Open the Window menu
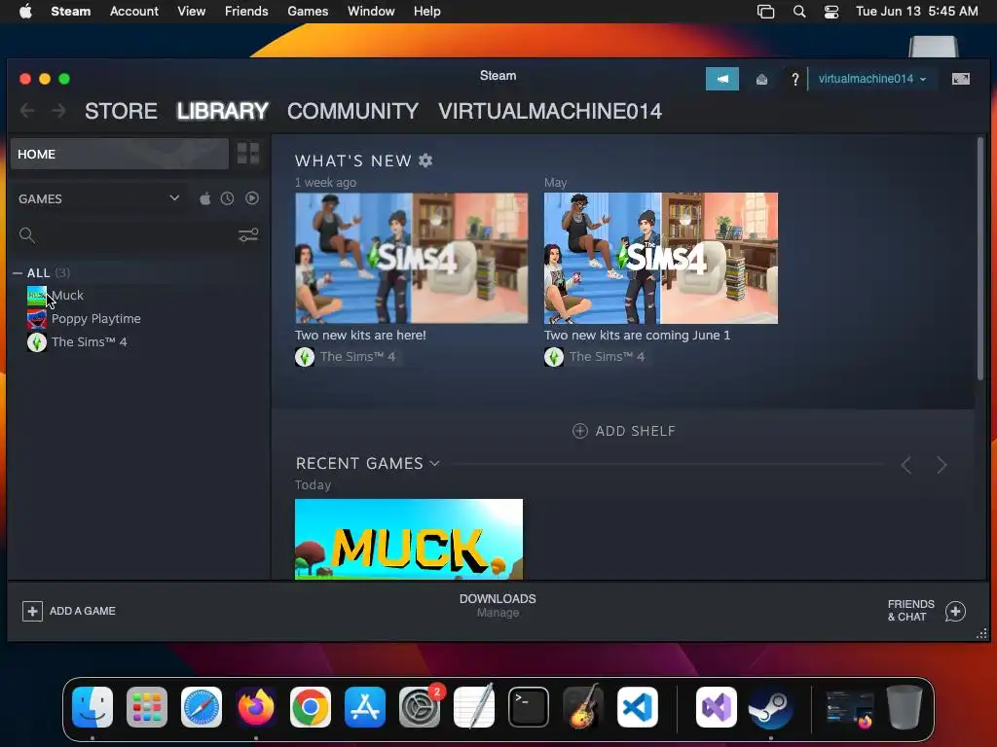The image size is (997, 747). pos(371,12)
